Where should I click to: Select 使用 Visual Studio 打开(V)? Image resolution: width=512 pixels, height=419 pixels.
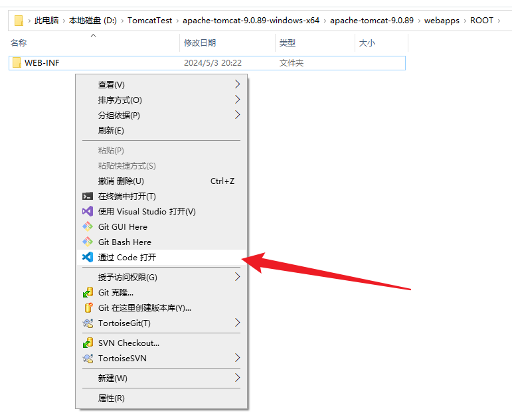[x=161, y=211]
